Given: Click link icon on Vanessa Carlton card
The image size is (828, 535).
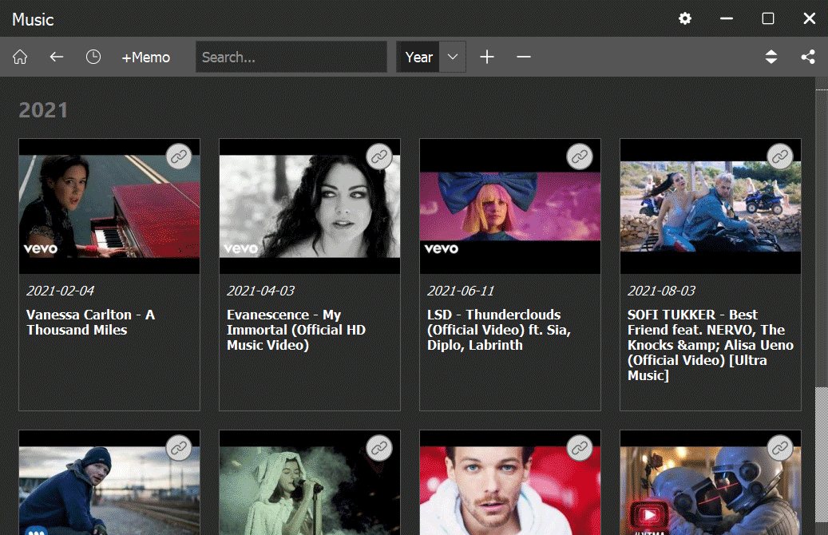Looking at the screenshot, I should tap(180, 157).
